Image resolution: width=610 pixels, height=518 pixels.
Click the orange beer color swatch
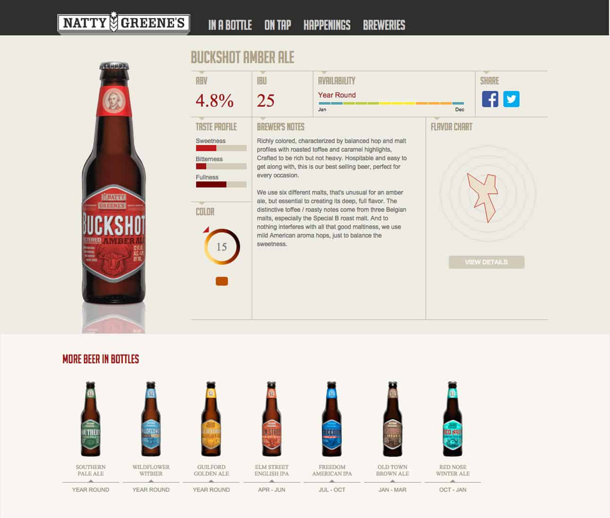click(x=222, y=281)
